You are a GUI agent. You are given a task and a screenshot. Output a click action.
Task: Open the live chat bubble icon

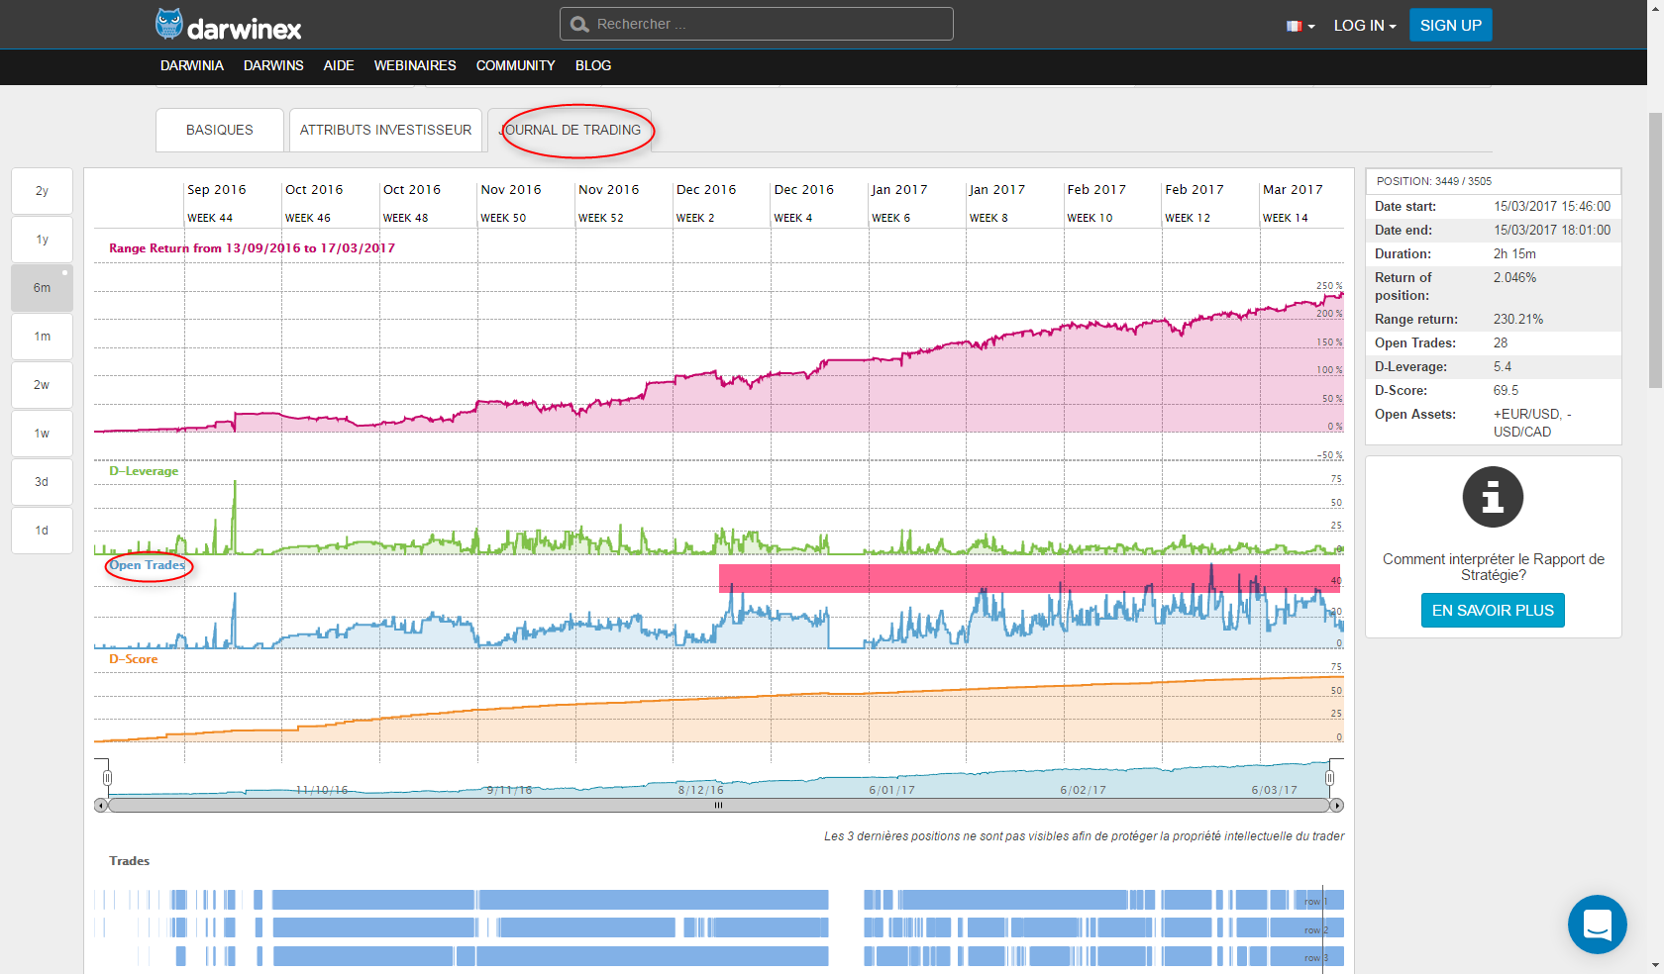click(x=1597, y=925)
